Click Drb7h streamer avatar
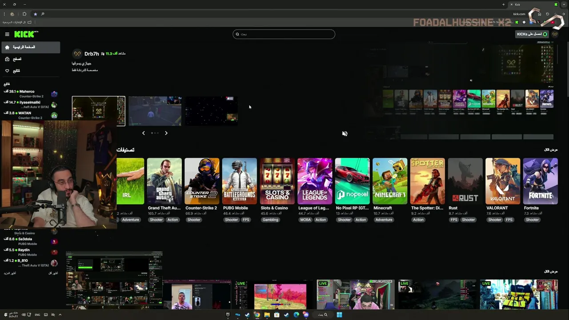The height and width of the screenshot is (320, 569). point(77,54)
